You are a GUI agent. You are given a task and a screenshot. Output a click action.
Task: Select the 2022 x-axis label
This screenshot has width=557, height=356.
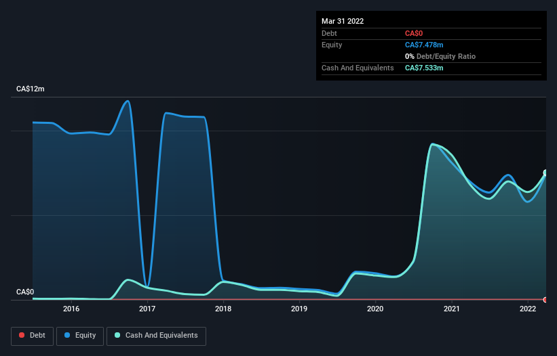point(528,309)
